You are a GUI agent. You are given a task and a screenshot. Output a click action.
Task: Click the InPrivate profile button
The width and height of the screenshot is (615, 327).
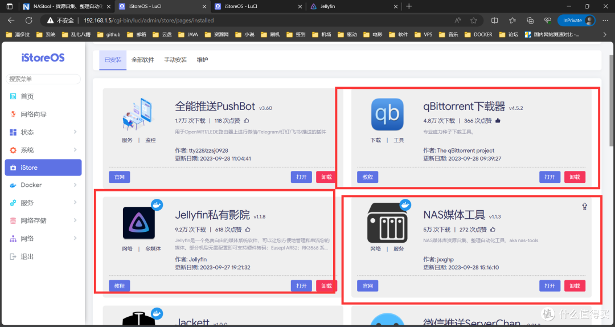click(576, 21)
